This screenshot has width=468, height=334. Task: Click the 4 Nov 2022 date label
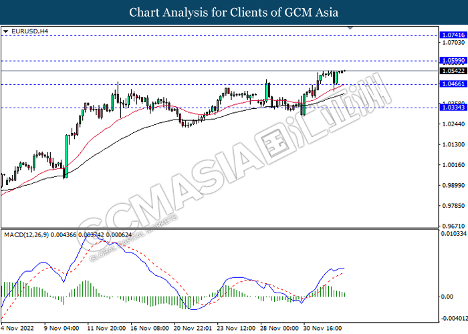pyautogui.click(x=17, y=329)
